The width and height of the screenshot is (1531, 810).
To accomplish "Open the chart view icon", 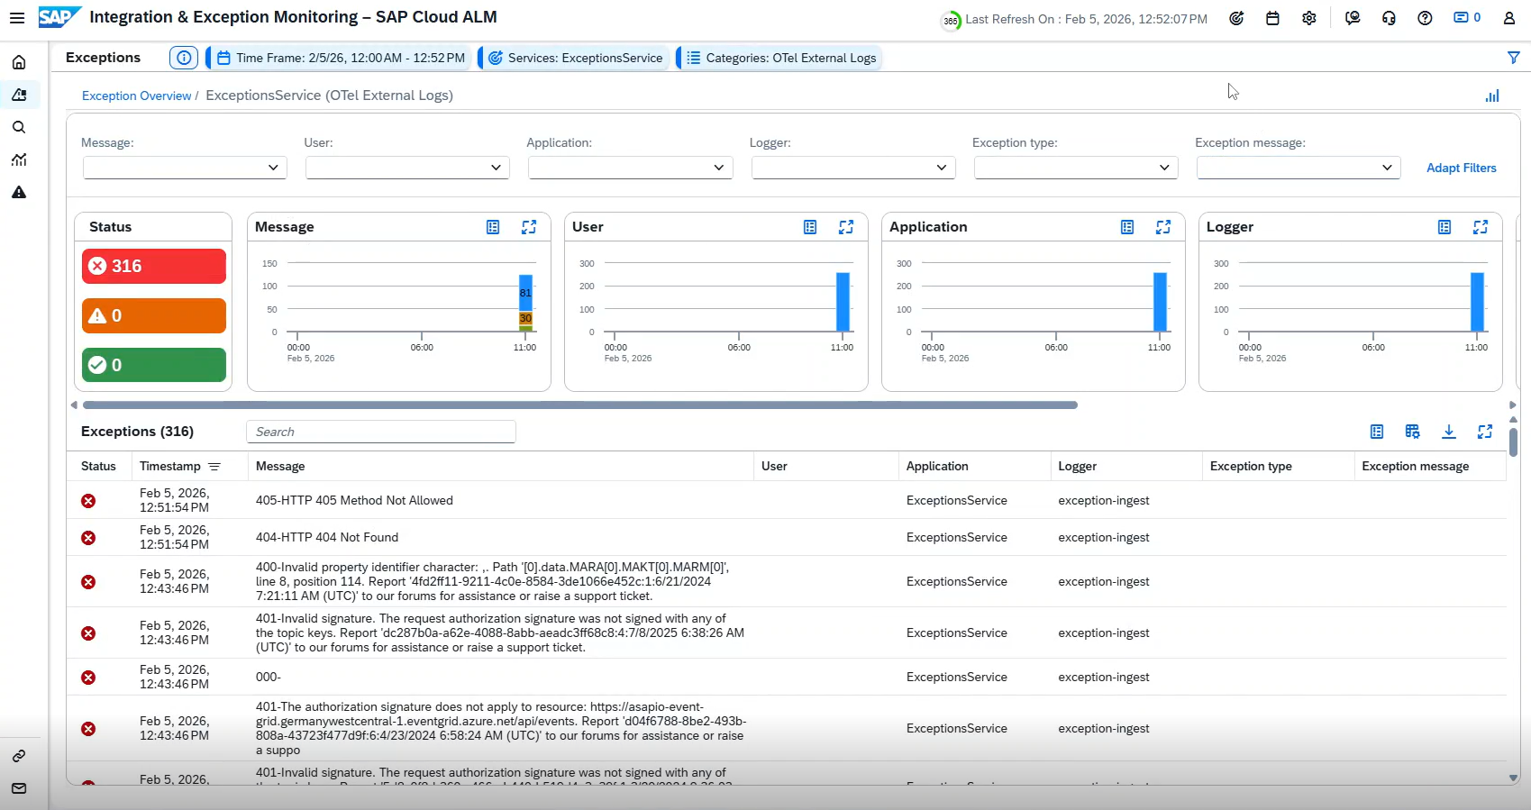I will tap(1492, 96).
